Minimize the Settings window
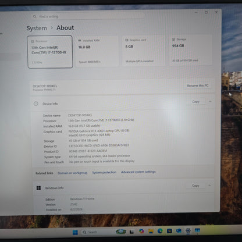The image size is (242, 242). coord(196,13)
